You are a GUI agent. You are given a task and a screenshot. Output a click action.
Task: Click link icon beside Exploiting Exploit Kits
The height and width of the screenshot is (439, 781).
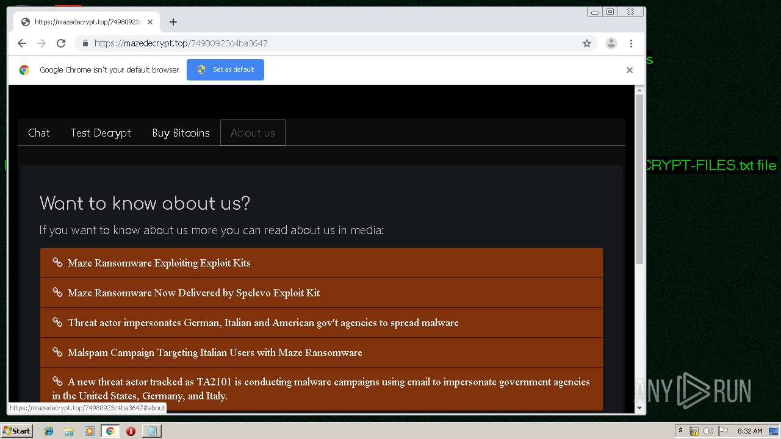pyautogui.click(x=57, y=262)
